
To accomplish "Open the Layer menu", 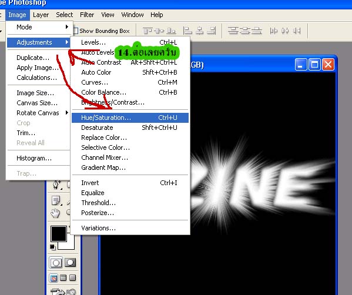I will pyautogui.click(x=41, y=15).
